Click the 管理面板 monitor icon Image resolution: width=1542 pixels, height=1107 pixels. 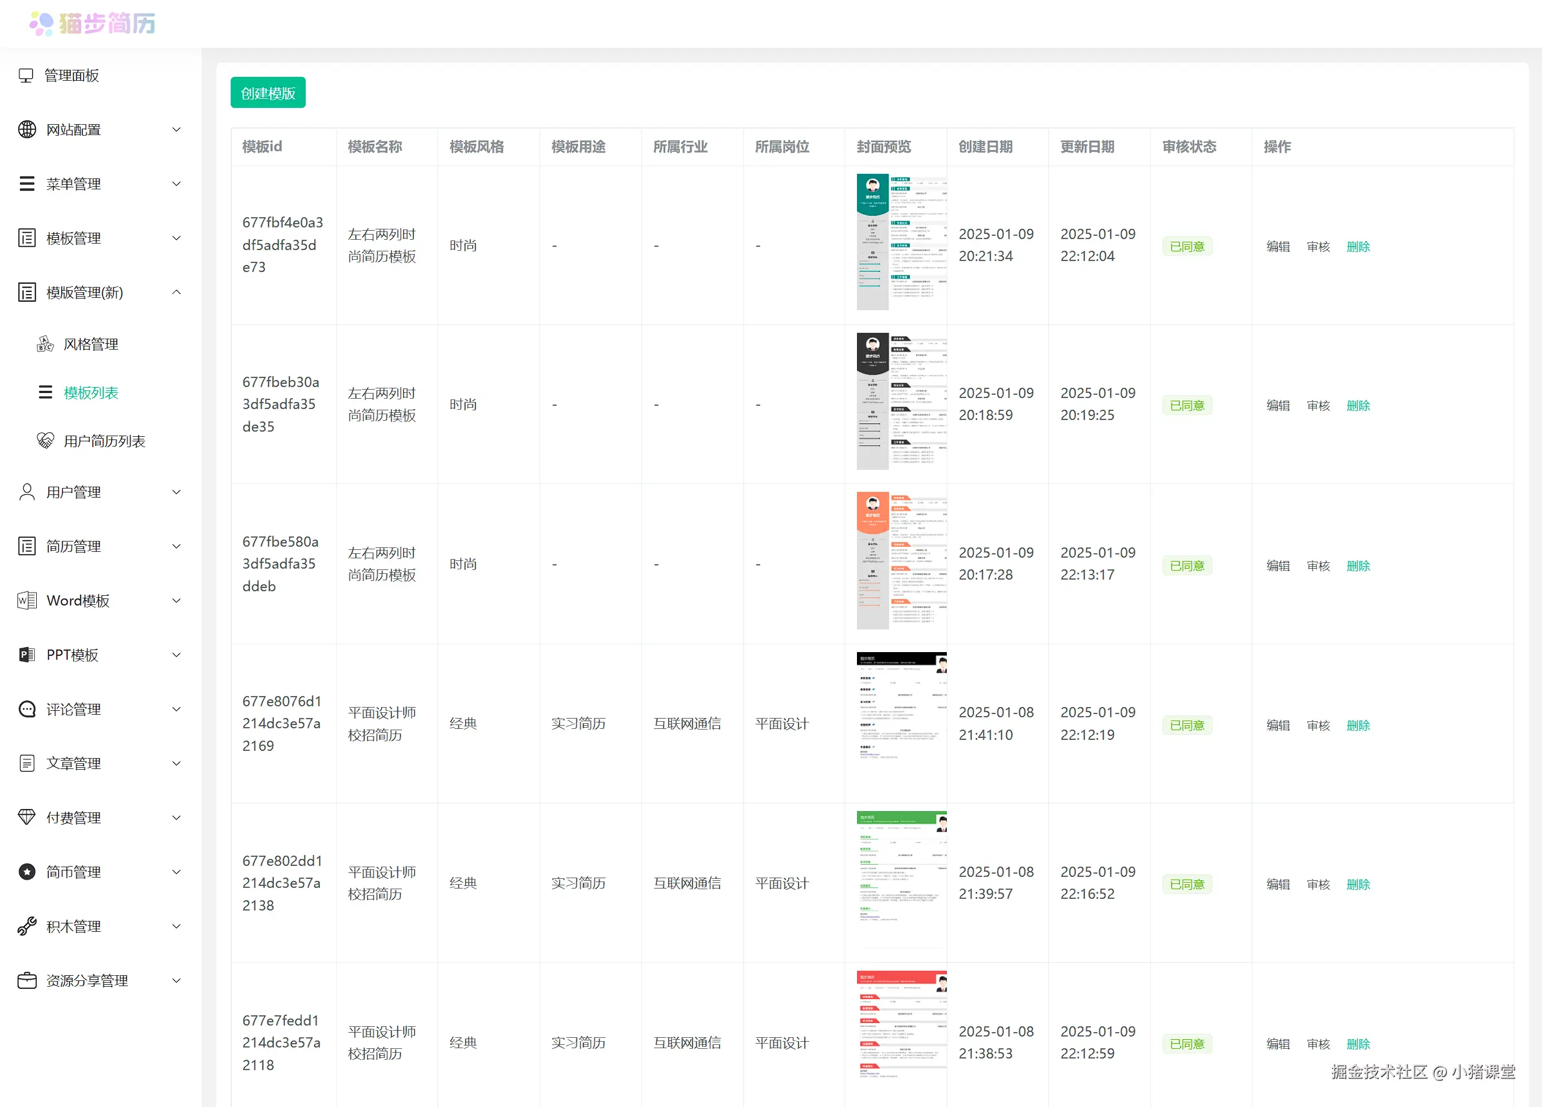click(x=26, y=76)
